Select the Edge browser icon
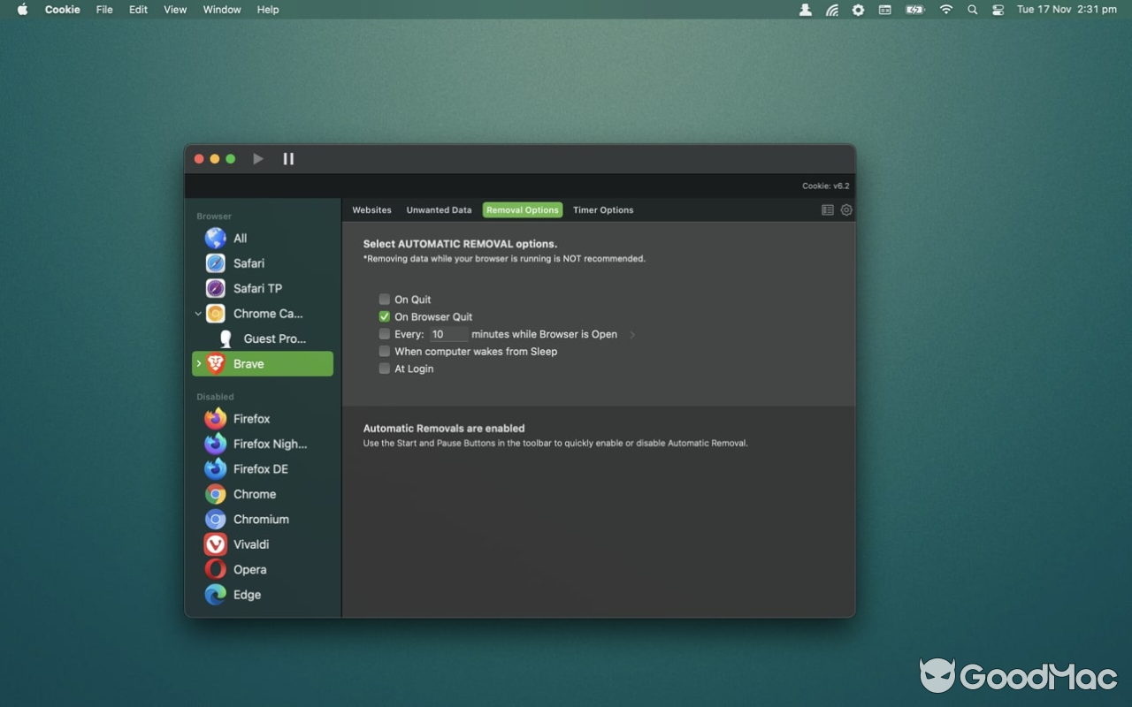Viewport: 1132px width, 707px height. (x=216, y=595)
